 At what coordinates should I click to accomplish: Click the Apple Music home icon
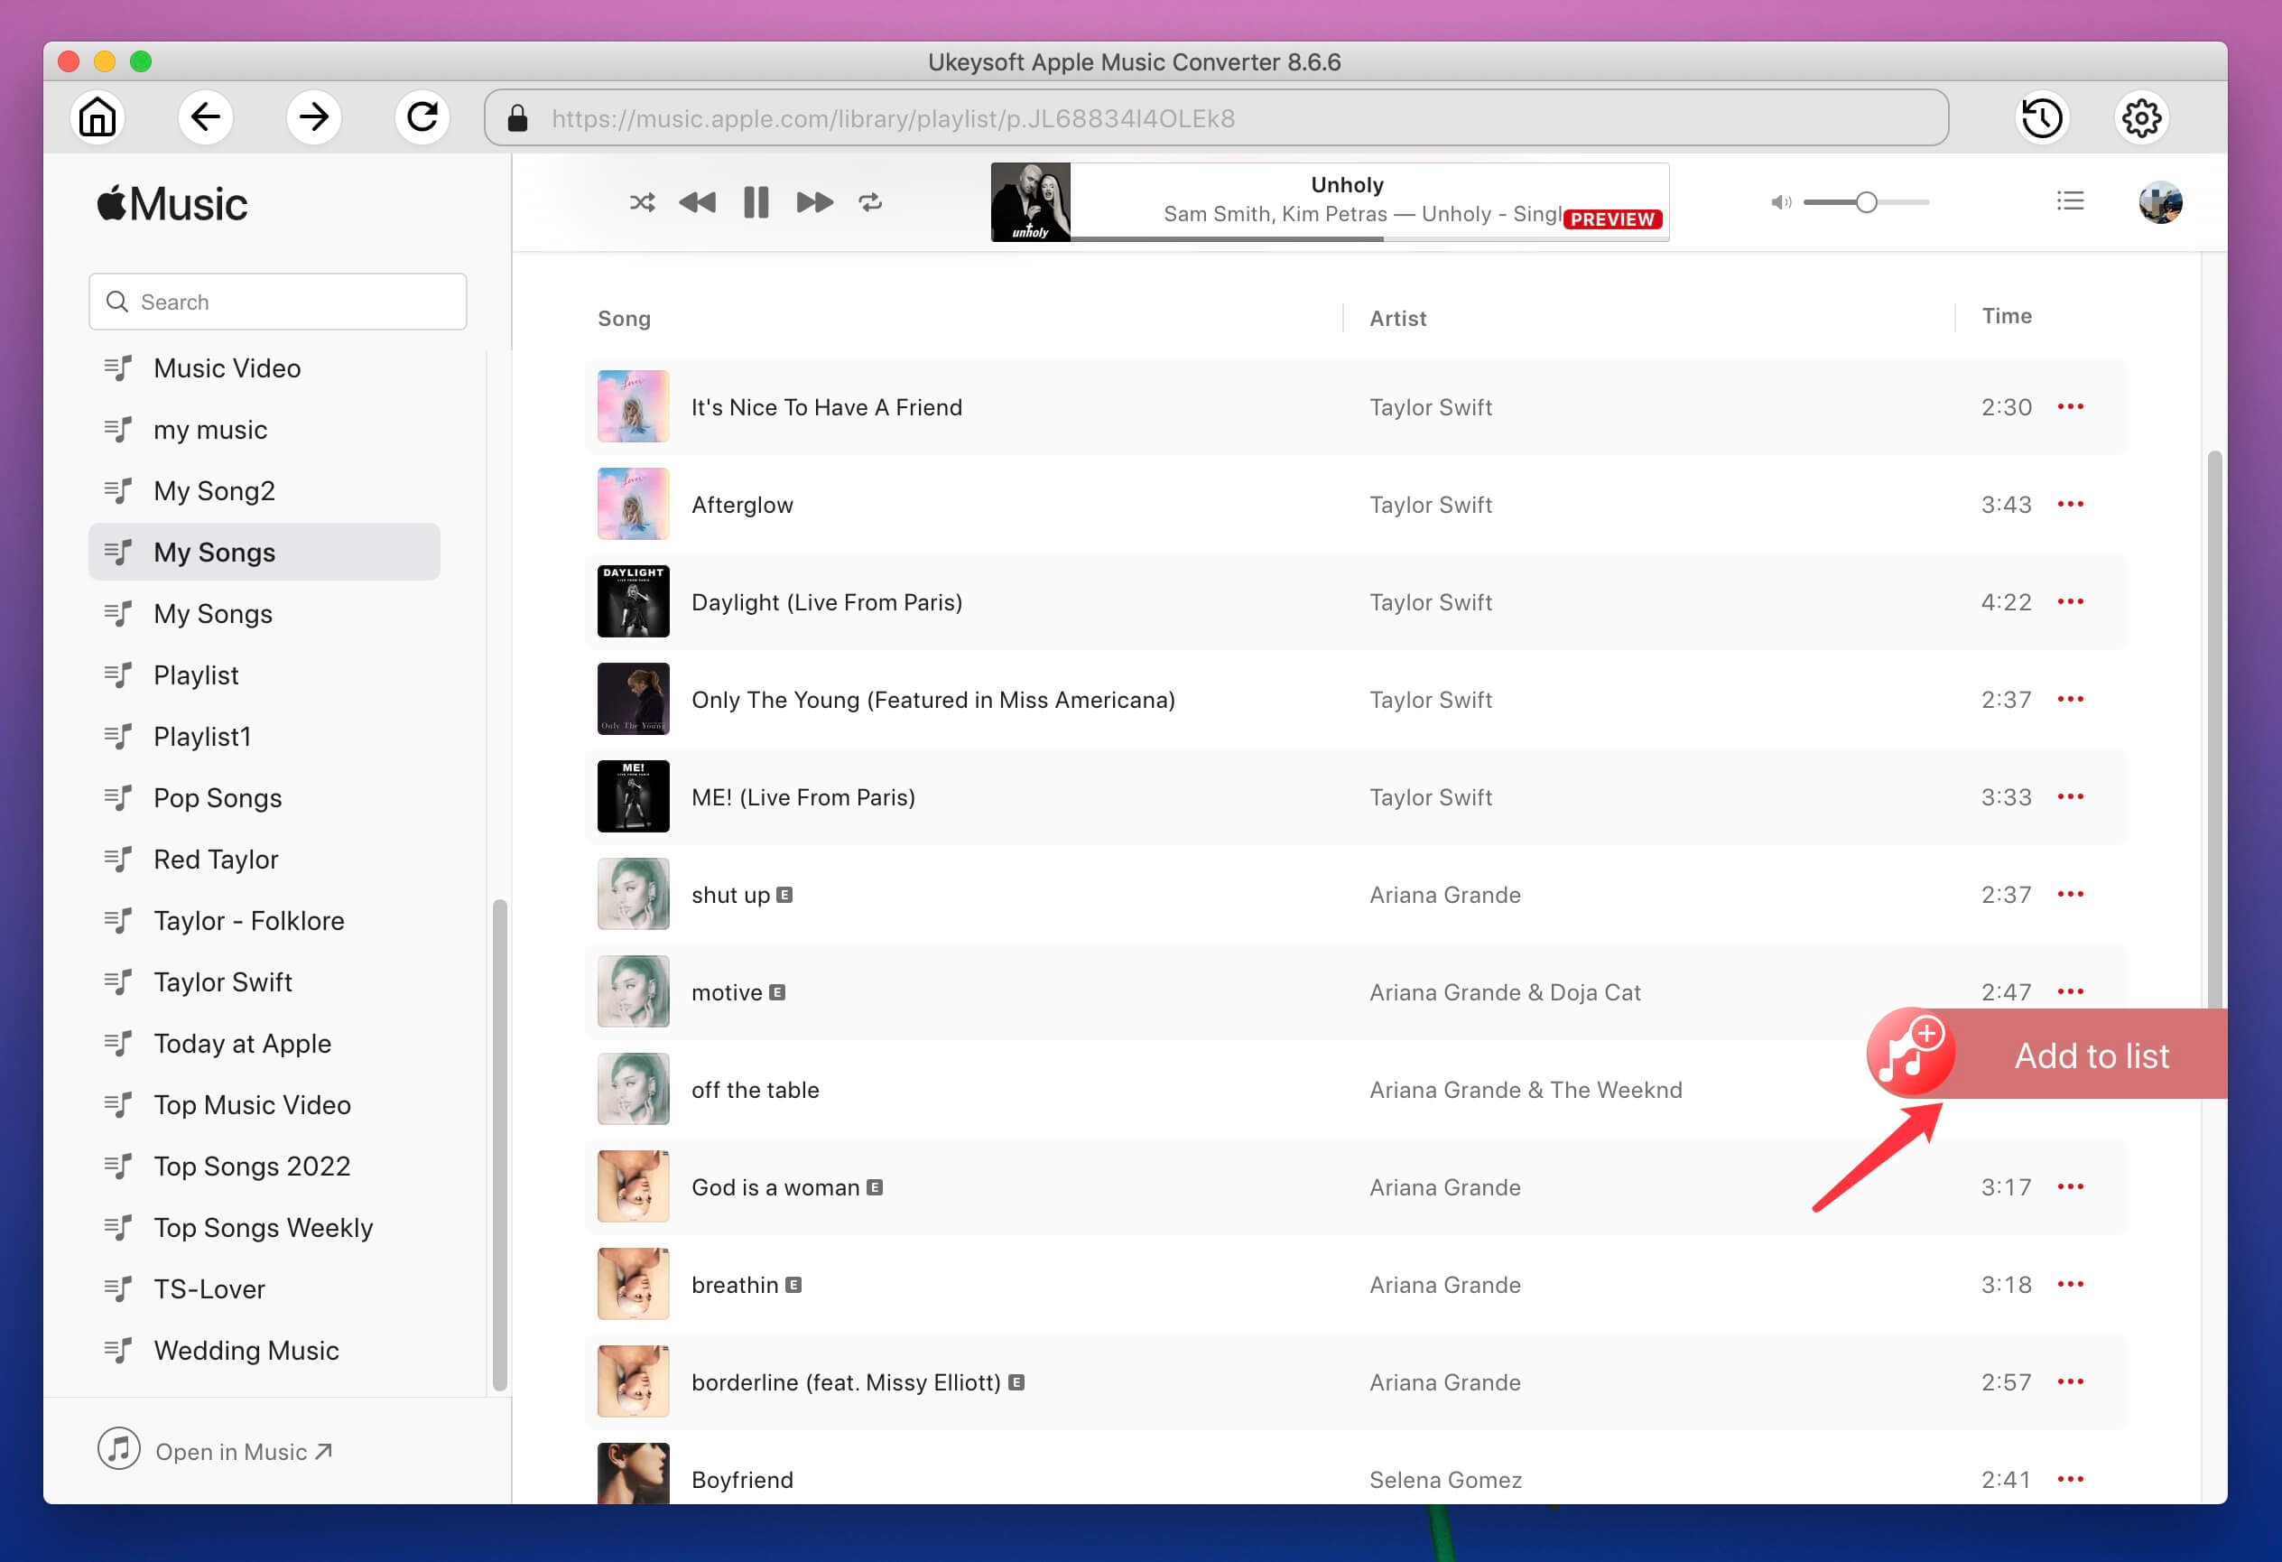(x=98, y=118)
